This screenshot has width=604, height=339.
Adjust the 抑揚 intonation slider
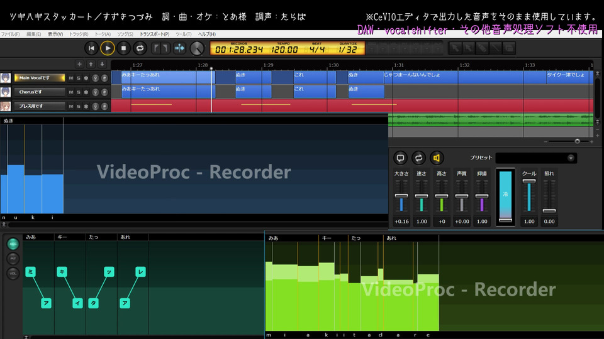coord(481,196)
